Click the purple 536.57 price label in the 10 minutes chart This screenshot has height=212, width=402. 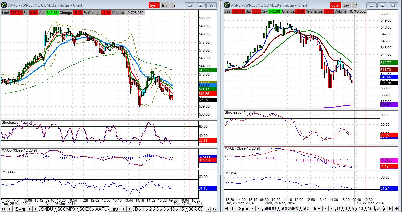coord(389,105)
